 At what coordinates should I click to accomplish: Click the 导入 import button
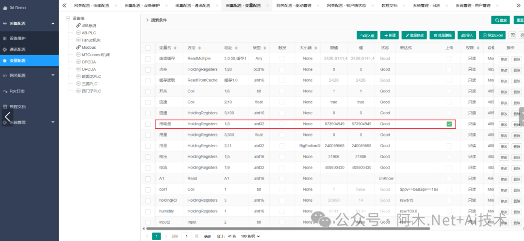pos(467,35)
